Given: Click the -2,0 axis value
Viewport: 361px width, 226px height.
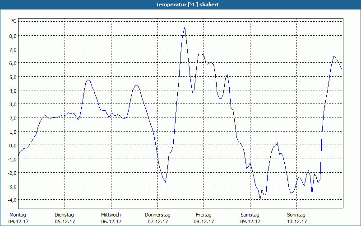Looking at the screenshot, I should (12, 173).
